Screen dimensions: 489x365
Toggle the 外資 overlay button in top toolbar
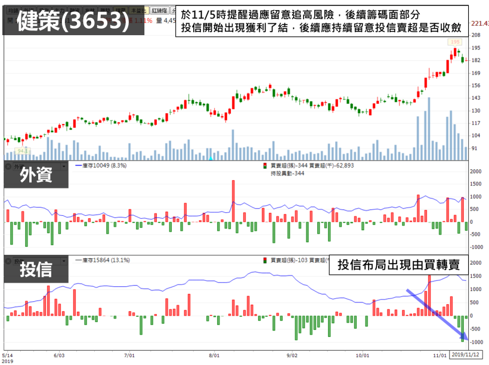click(x=29, y=10)
